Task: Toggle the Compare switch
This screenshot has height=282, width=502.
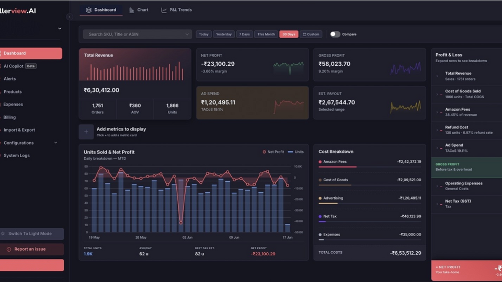Action: point(335,34)
